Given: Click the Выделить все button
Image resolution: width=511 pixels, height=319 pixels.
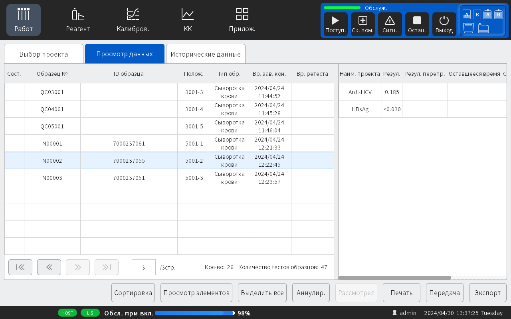Looking at the screenshot, I should coord(262,293).
